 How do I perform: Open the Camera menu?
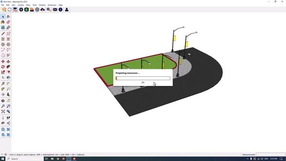point(21,5)
